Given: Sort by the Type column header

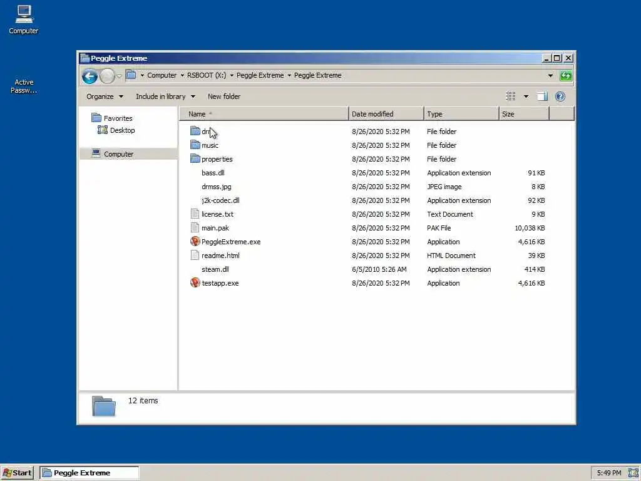Looking at the screenshot, I should 461,114.
